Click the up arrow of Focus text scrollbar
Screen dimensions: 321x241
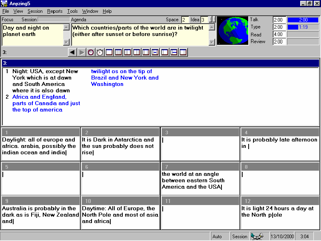(66, 27)
